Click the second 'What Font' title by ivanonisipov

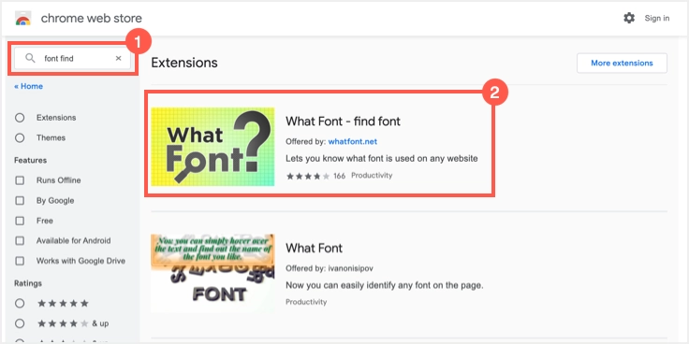coord(314,248)
